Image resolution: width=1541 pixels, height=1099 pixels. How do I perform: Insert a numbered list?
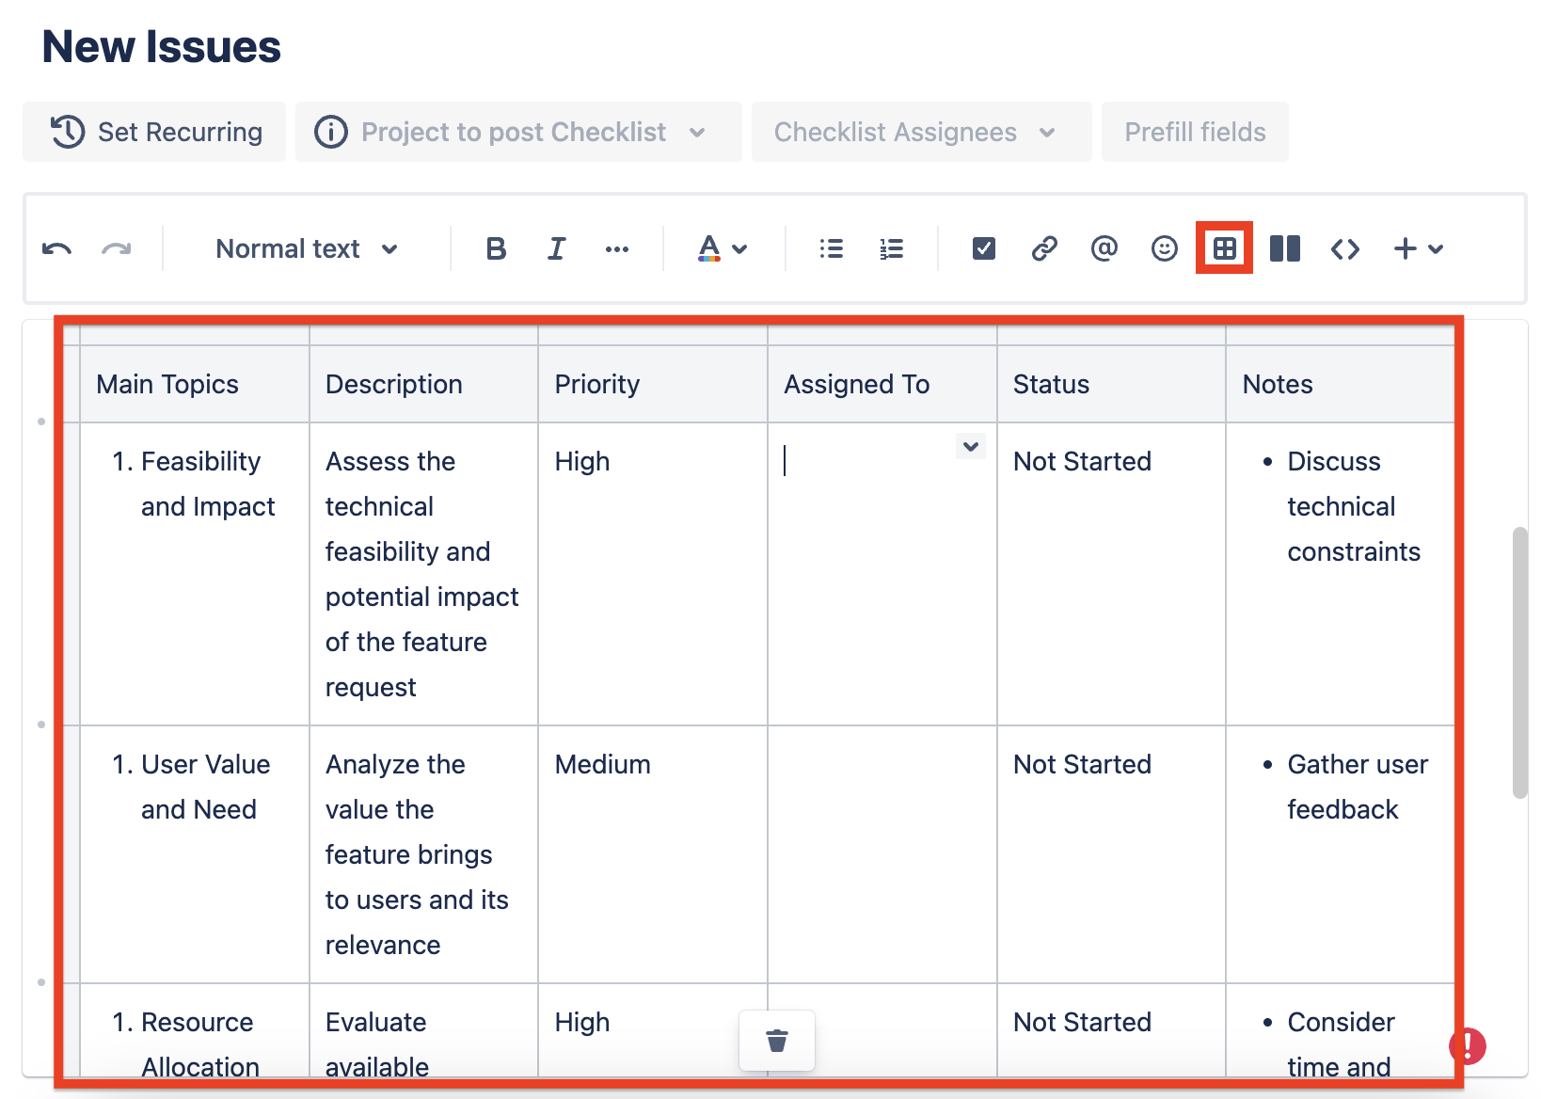891,249
